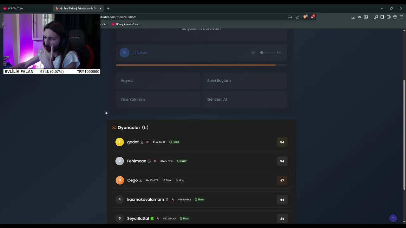Viewport: 406px width, 228px height.
Task: Click the orange rank 3 badge
Action: pos(120,180)
